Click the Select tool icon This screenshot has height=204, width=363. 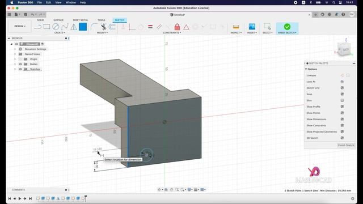tap(267, 27)
